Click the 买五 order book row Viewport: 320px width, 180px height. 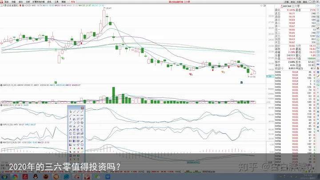[295, 43]
